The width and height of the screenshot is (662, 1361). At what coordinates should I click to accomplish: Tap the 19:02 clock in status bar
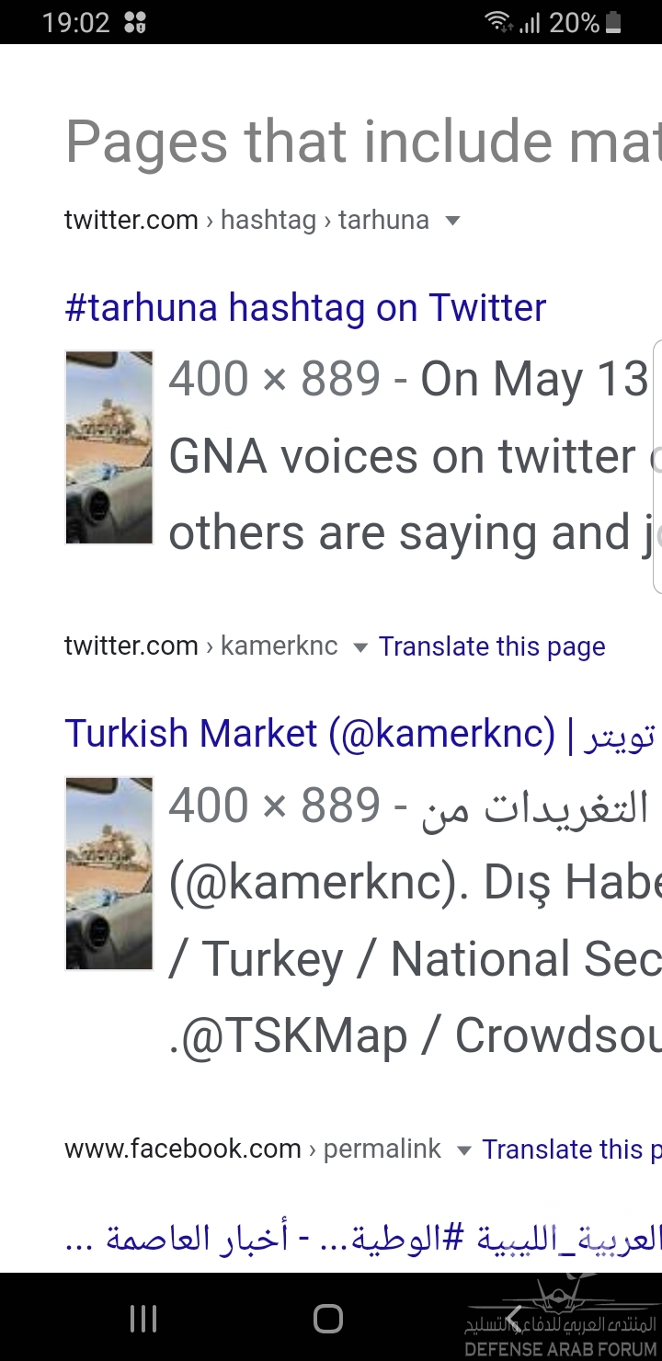pos(75,22)
